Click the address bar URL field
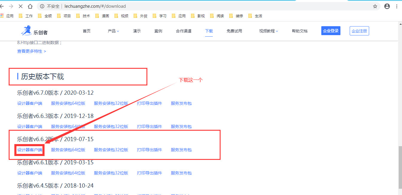The image size is (402, 195). coord(209,6)
